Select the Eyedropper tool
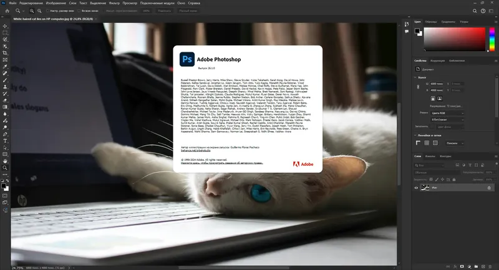Image resolution: width=499 pixels, height=270 pixels. pos(5,67)
